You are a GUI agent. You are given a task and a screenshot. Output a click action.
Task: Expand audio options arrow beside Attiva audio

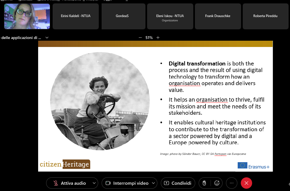click(94, 183)
